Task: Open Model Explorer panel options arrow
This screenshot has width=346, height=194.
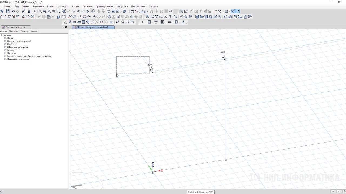Action: click(x=63, y=27)
